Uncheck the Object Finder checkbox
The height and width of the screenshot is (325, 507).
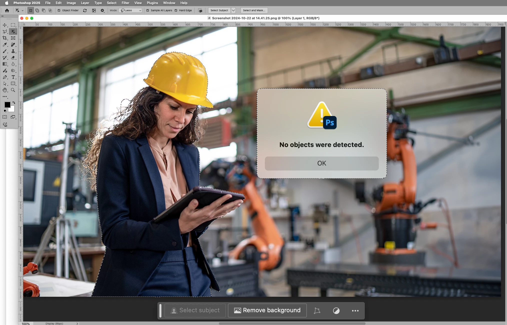[59, 10]
